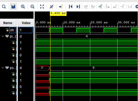Viewport: 138px width, 101px height.
Task: Click the clk value field showing 1
Action: [x=26, y=30]
